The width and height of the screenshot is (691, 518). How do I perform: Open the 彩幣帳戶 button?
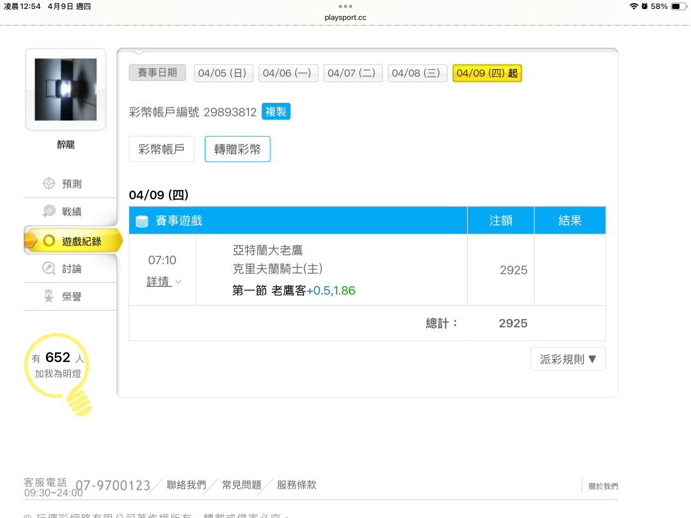click(161, 149)
